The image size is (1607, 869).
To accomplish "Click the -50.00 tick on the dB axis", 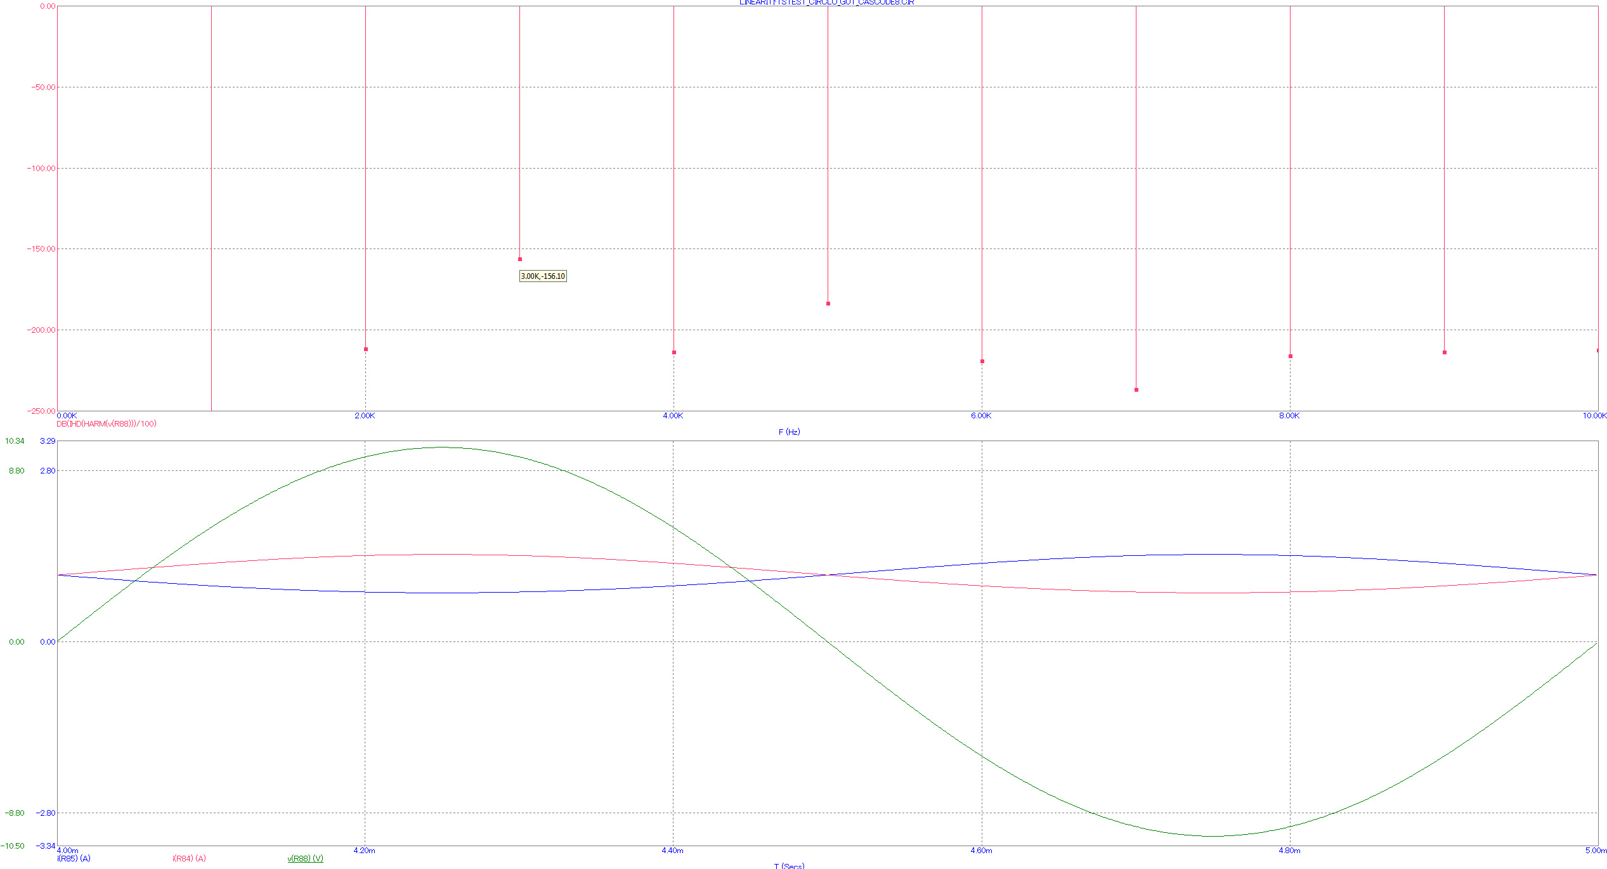I will [44, 87].
